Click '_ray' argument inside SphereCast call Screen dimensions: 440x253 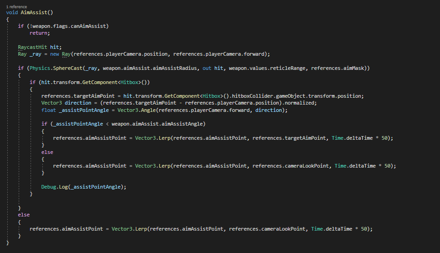[x=91, y=68]
